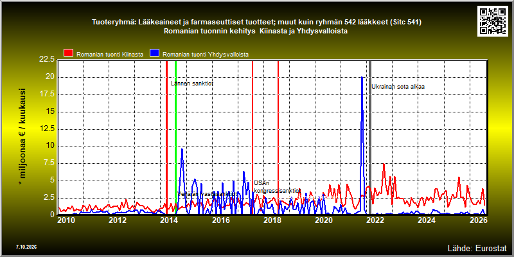Click y-axis value 17.5
Image resolution: width=514 pixels, height=257 pixels.
(x=46, y=94)
